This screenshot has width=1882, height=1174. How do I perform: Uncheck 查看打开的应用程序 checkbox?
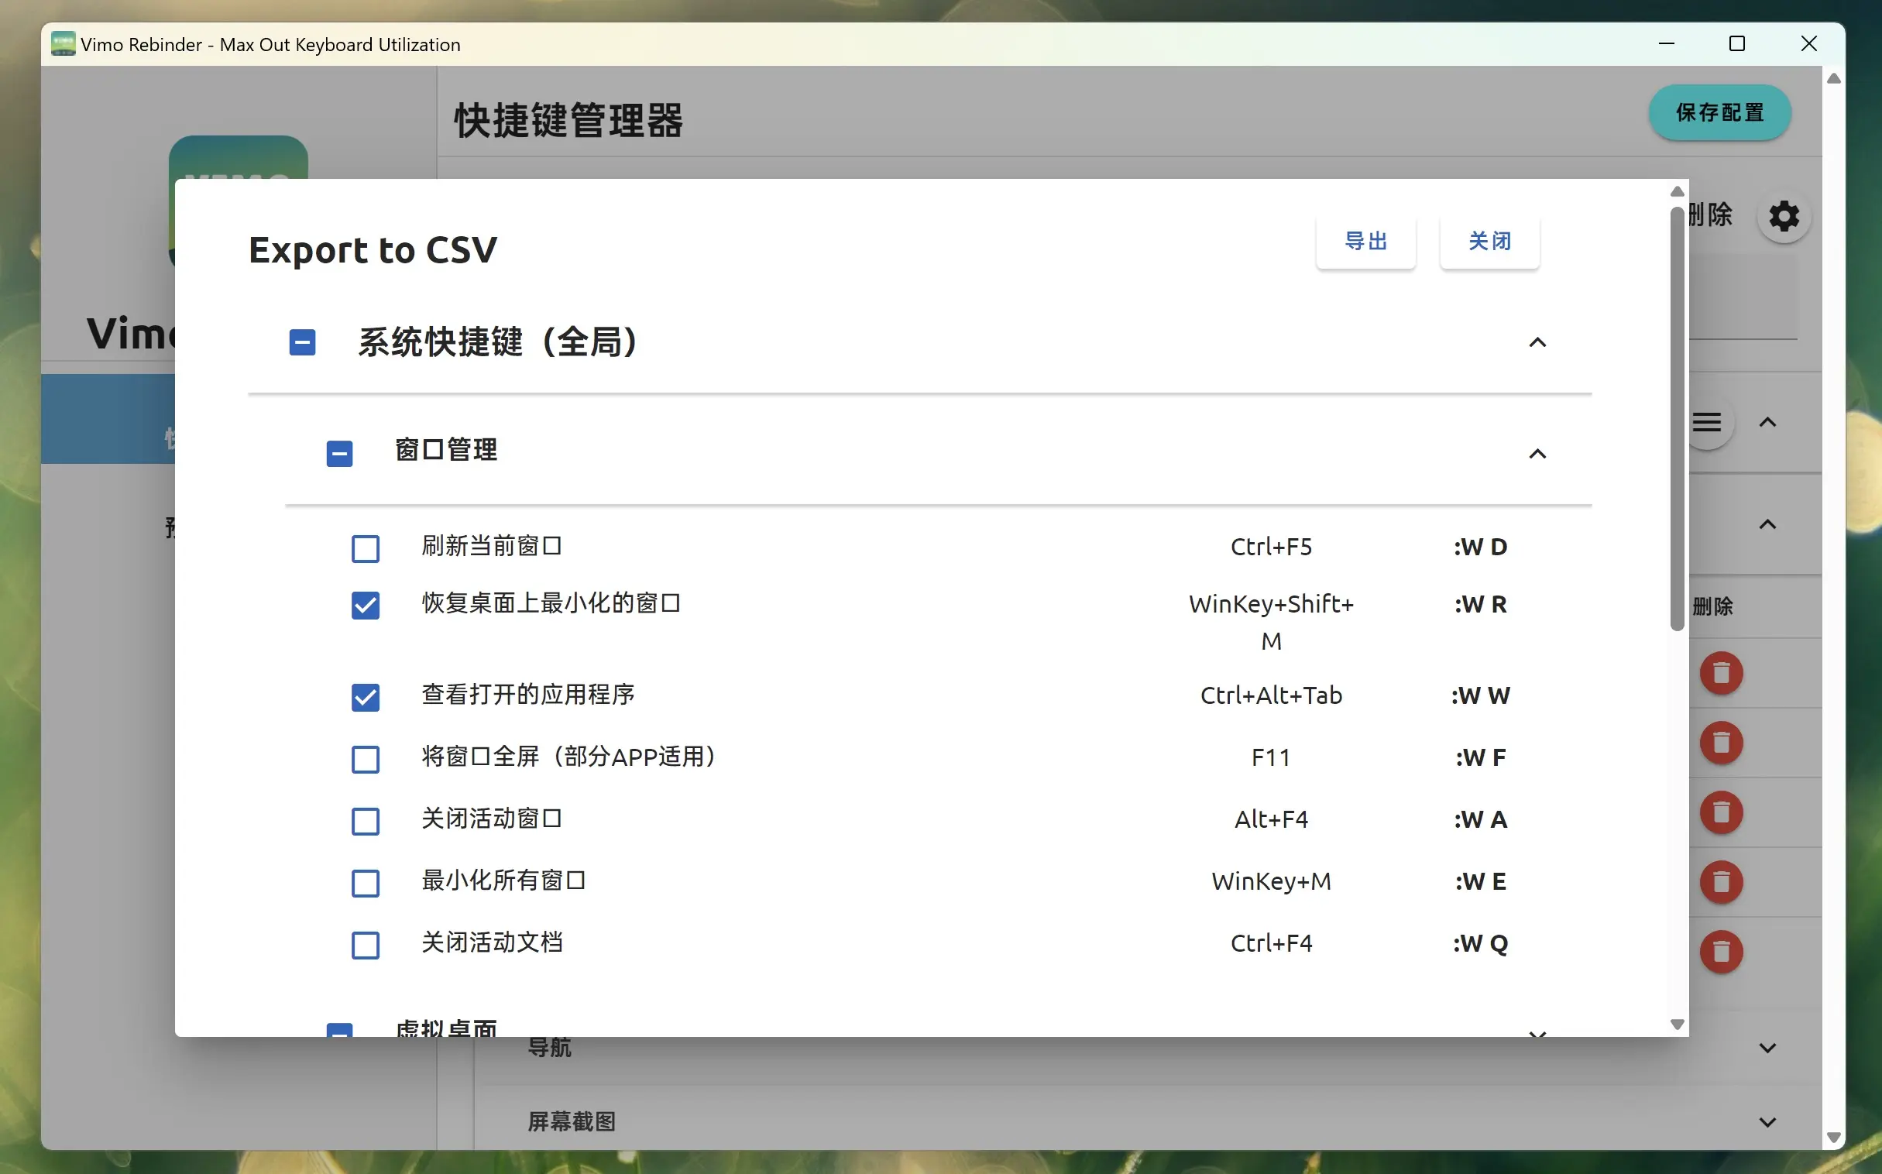tap(365, 697)
